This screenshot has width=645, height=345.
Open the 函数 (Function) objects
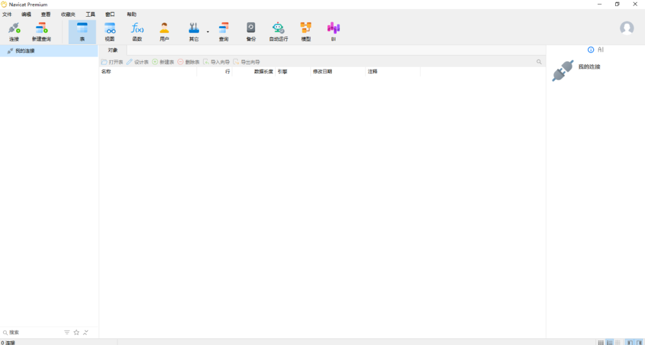(137, 31)
